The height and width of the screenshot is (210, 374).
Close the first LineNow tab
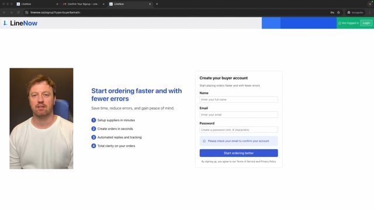(57, 4)
